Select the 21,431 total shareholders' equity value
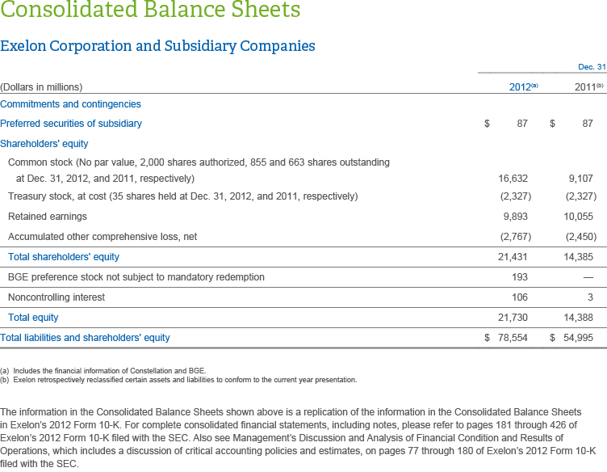The height and width of the screenshot is (472, 607). [514, 257]
